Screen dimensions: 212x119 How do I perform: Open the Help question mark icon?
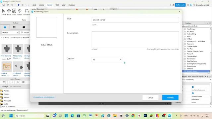tap(188, 5)
